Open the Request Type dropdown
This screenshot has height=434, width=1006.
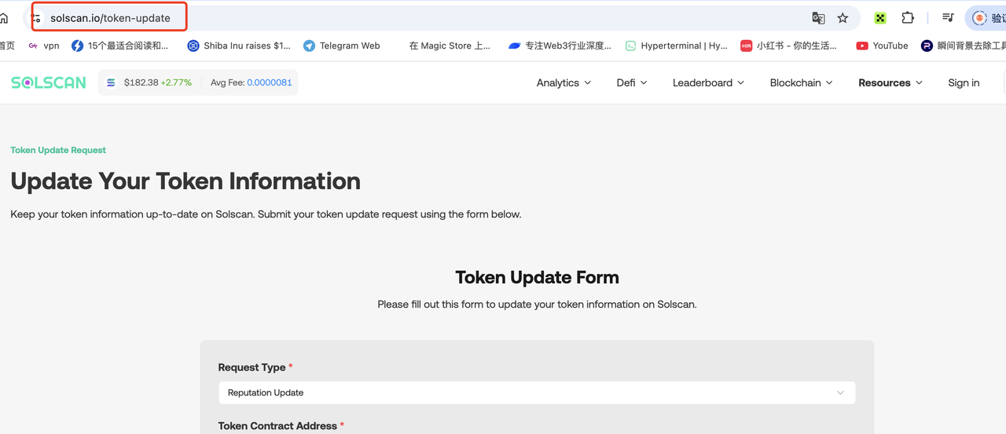coord(536,392)
